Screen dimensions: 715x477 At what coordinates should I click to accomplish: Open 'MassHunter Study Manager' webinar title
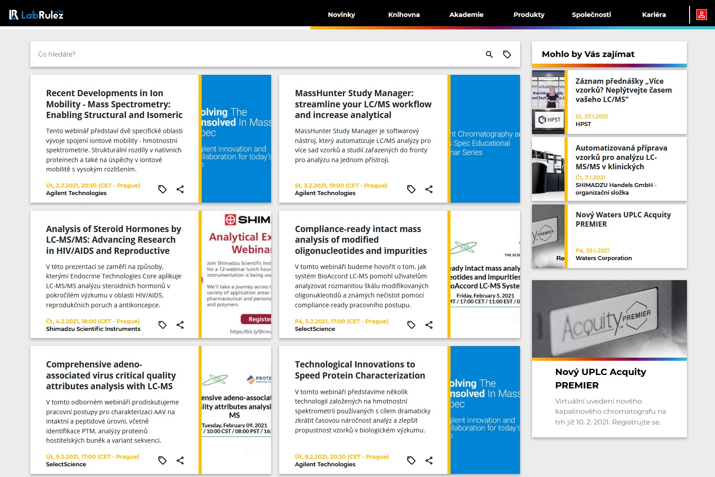tap(363, 104)
